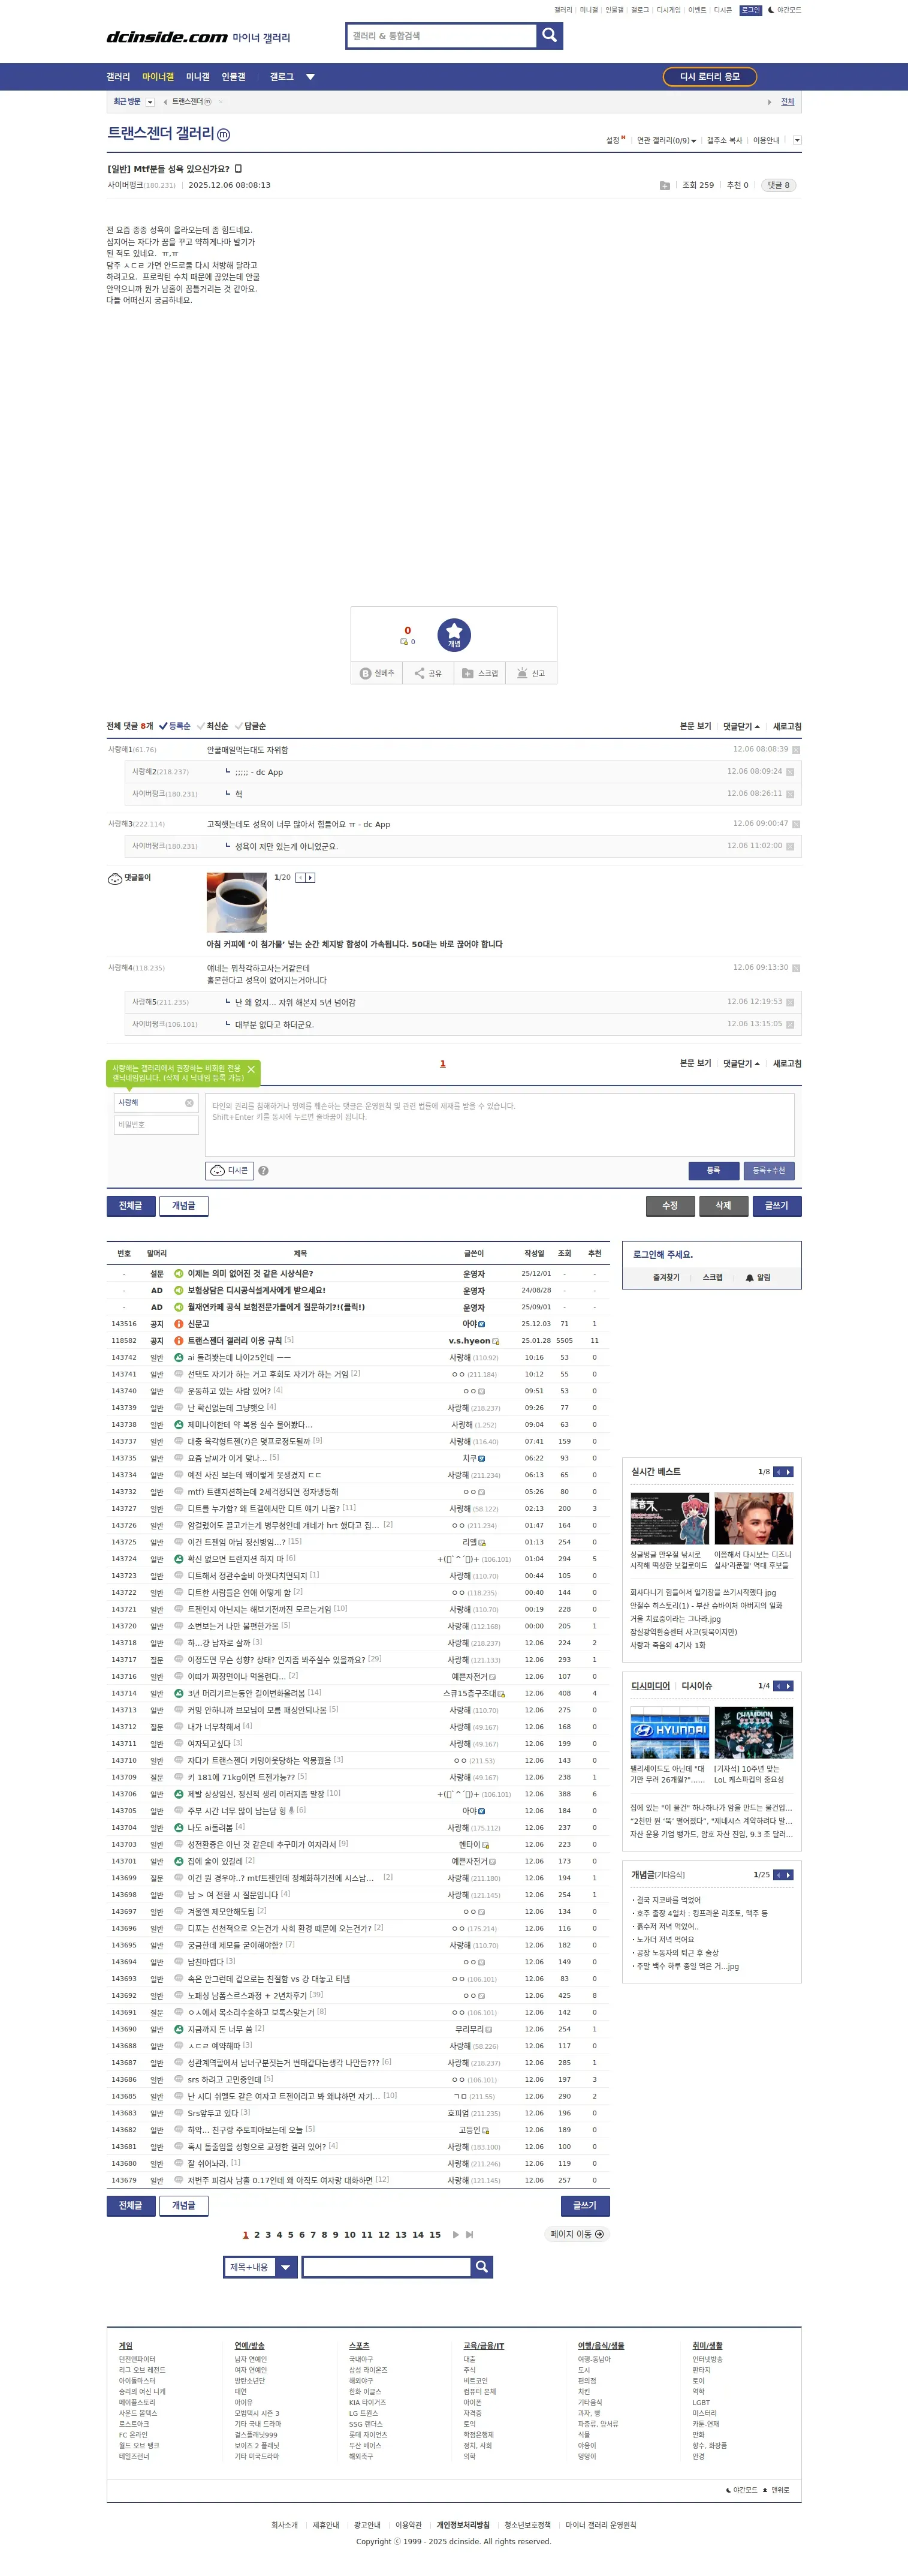Delete comment by 사랑해2 posted 08:09:24
Screen dimensions: 908x2576
(790, 772)
